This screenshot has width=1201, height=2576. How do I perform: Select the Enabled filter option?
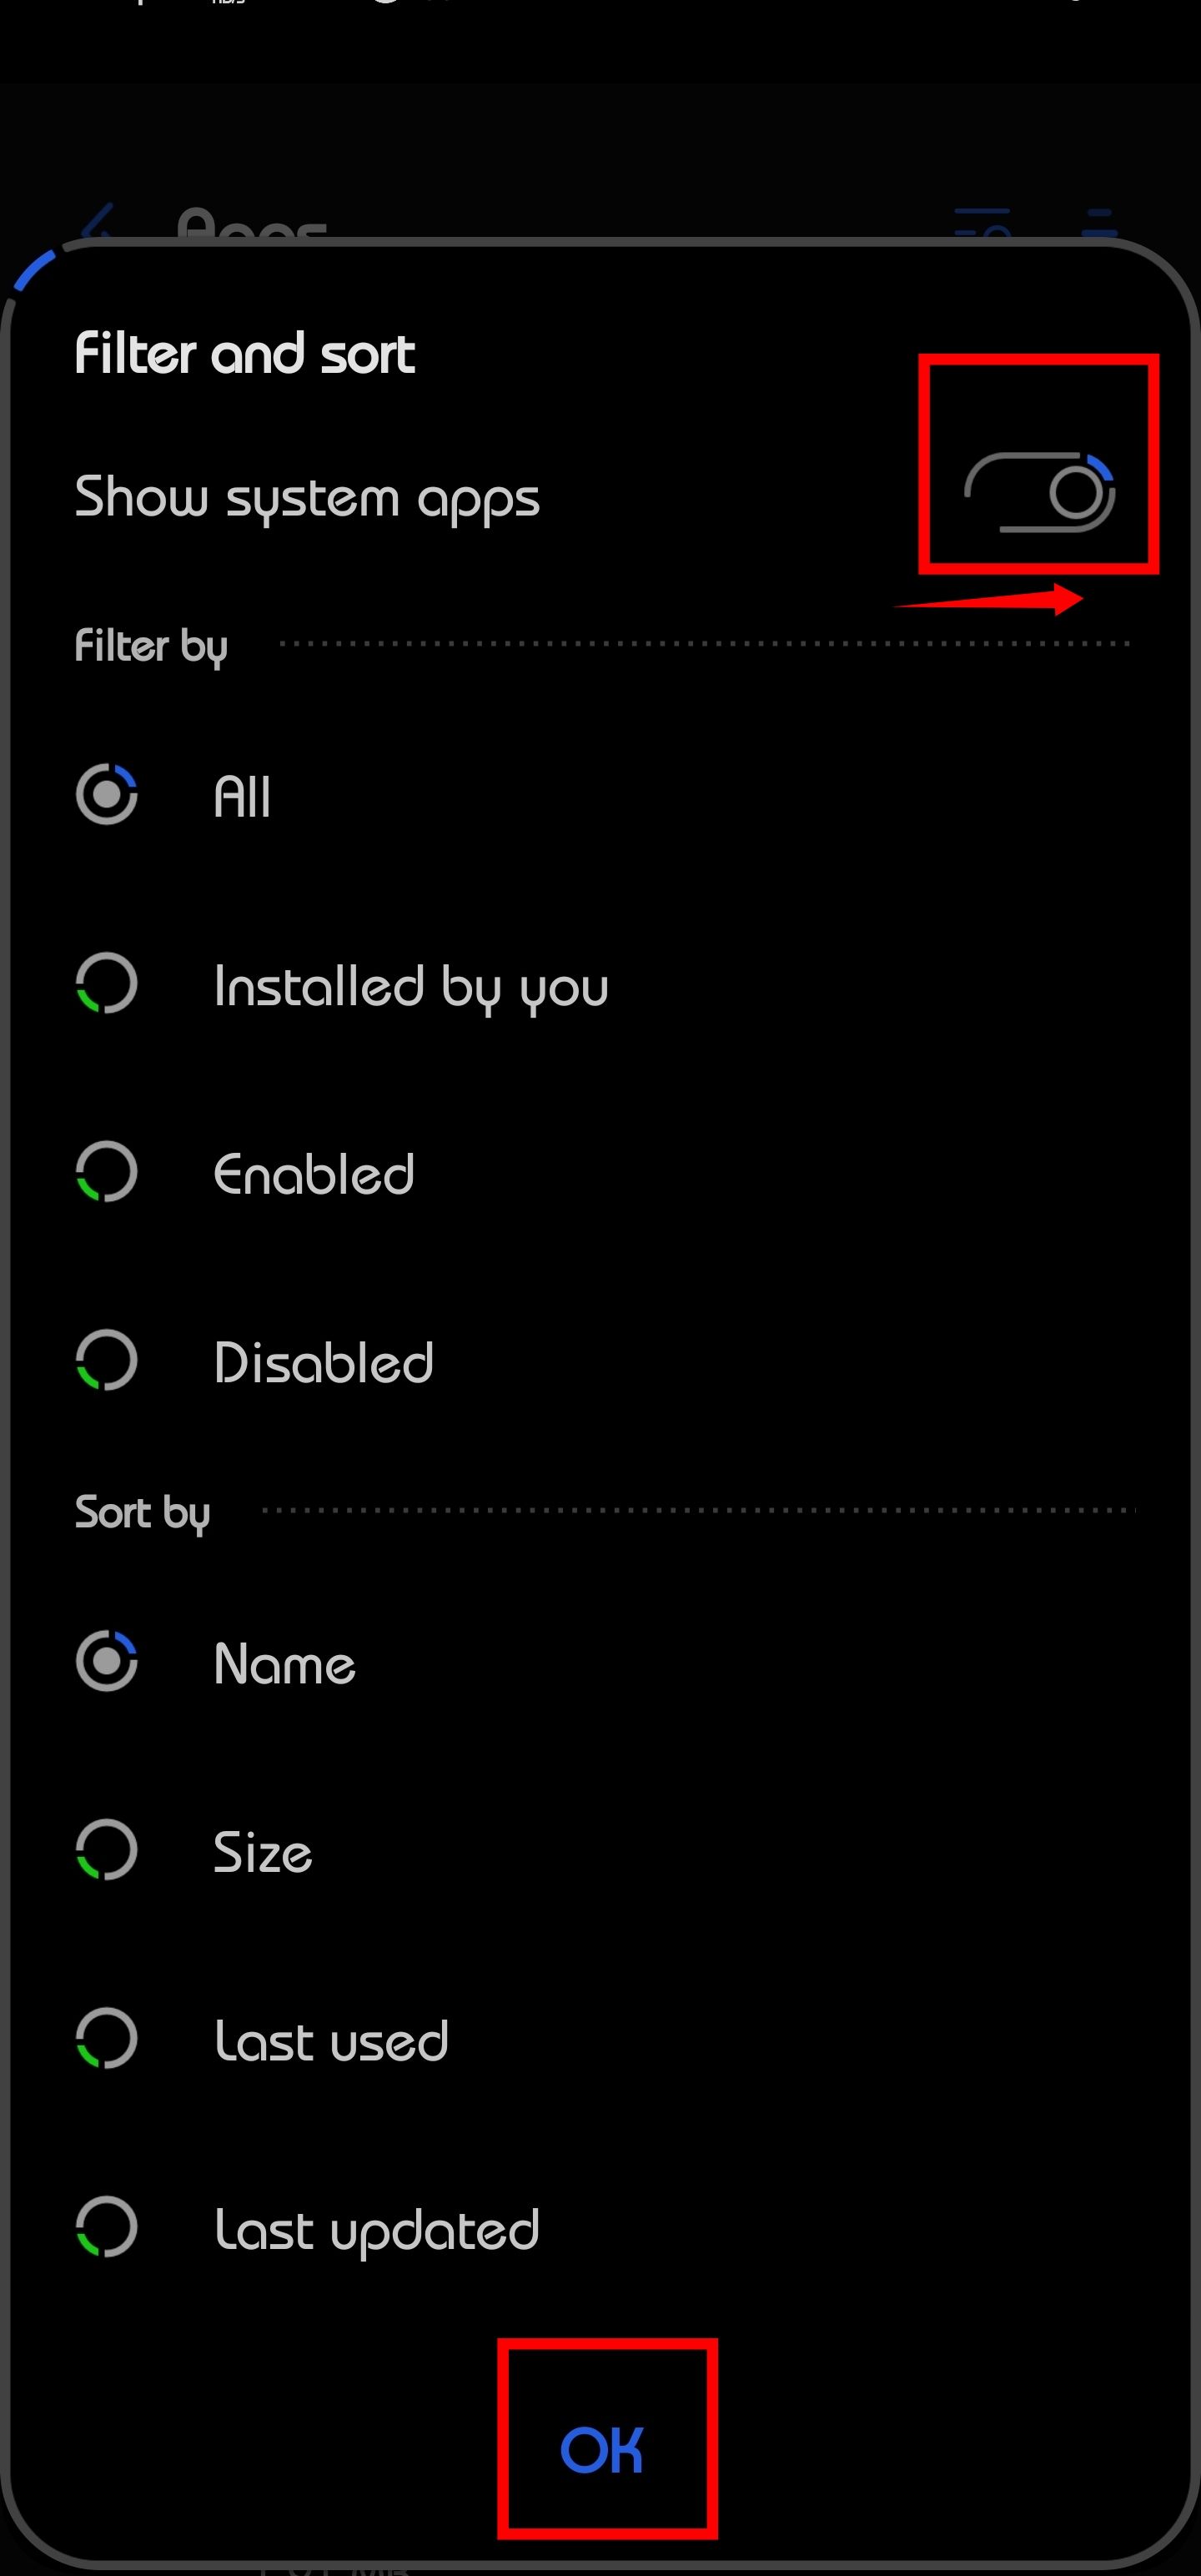point(107,1172)
